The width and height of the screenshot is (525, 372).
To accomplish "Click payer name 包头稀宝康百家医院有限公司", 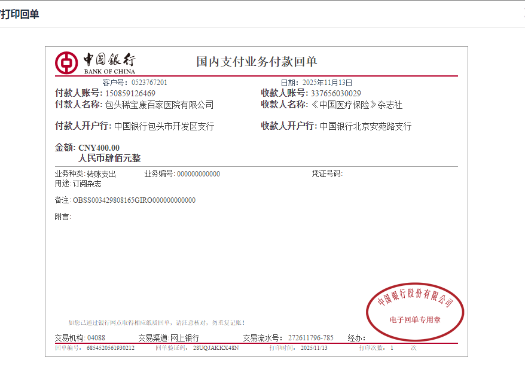I will [159, 105].
